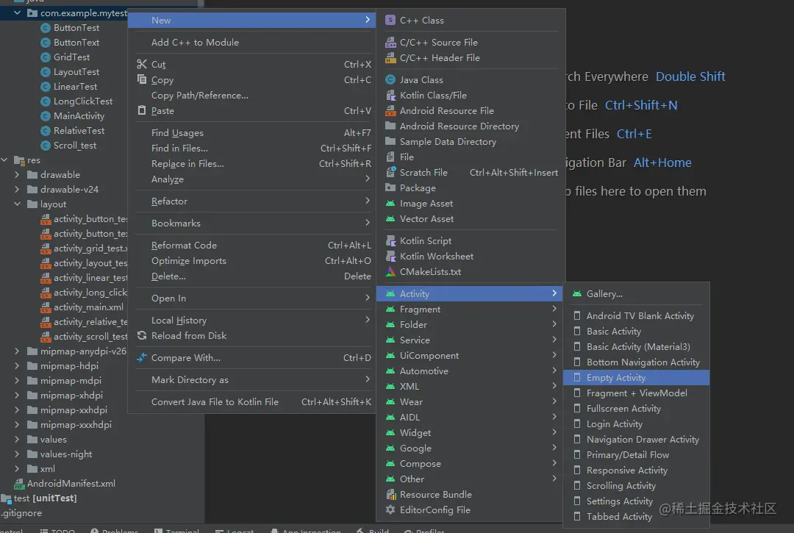794x533 pixels.
Task: Select the .gitignore file
Action: click(x=21, y=512)
